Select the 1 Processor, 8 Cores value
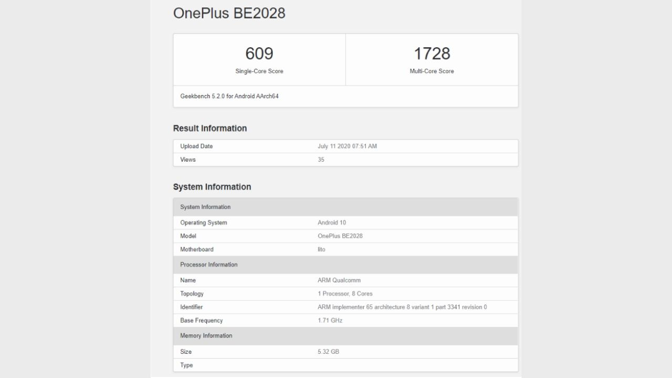 tap(345, 294)
